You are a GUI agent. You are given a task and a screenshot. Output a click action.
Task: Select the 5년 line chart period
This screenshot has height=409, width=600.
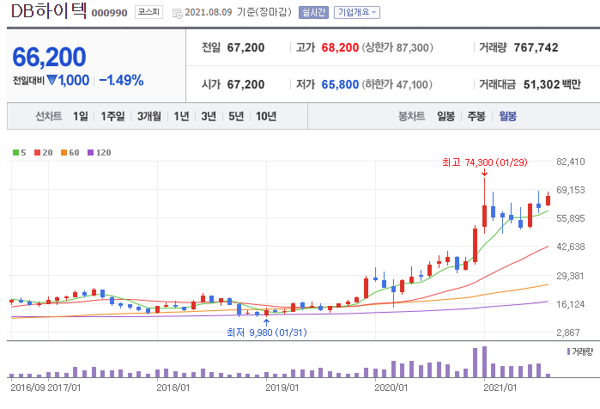click(x=236, y=116)
